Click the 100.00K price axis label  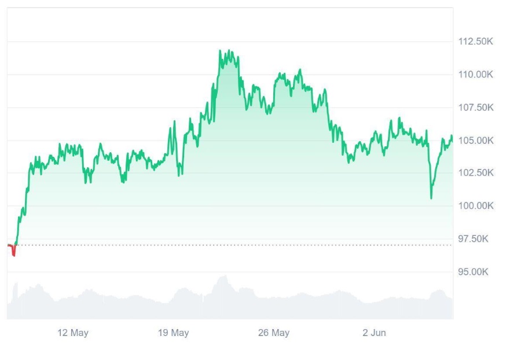(x=475, y=206)
